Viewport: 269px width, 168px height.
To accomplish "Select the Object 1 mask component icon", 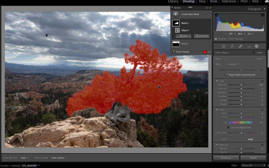I will tap(177, 30).
